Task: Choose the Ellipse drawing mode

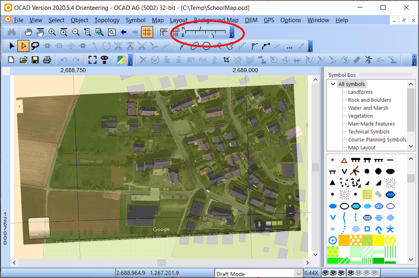Action: point(194,46)
